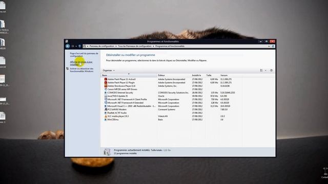
Task: Select VLC media player cone icon
Action: click(x=106, y=116)
